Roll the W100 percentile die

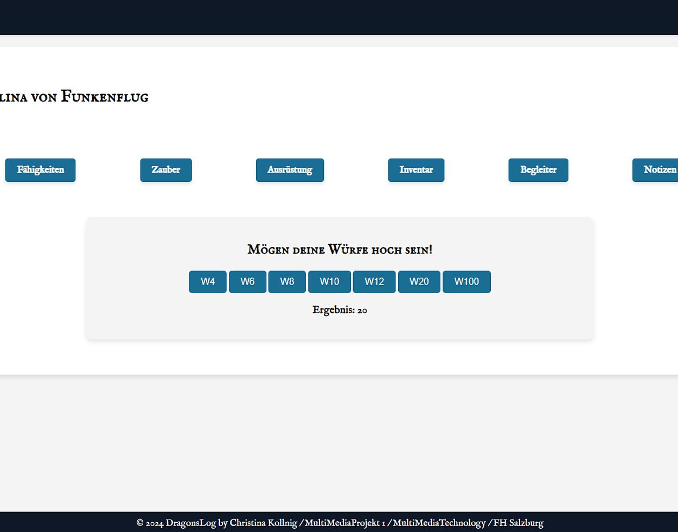pos(466,282)
